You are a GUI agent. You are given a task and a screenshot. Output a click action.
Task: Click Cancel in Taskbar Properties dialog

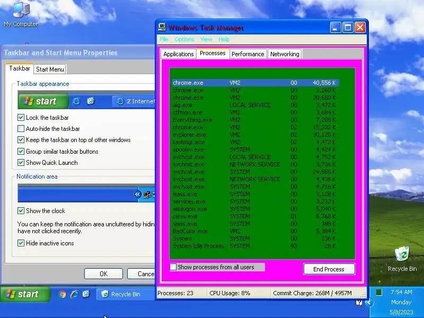[x=141, y=273]
